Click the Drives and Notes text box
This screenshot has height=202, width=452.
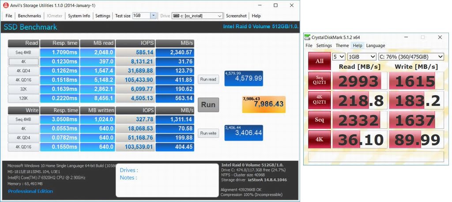167,180
